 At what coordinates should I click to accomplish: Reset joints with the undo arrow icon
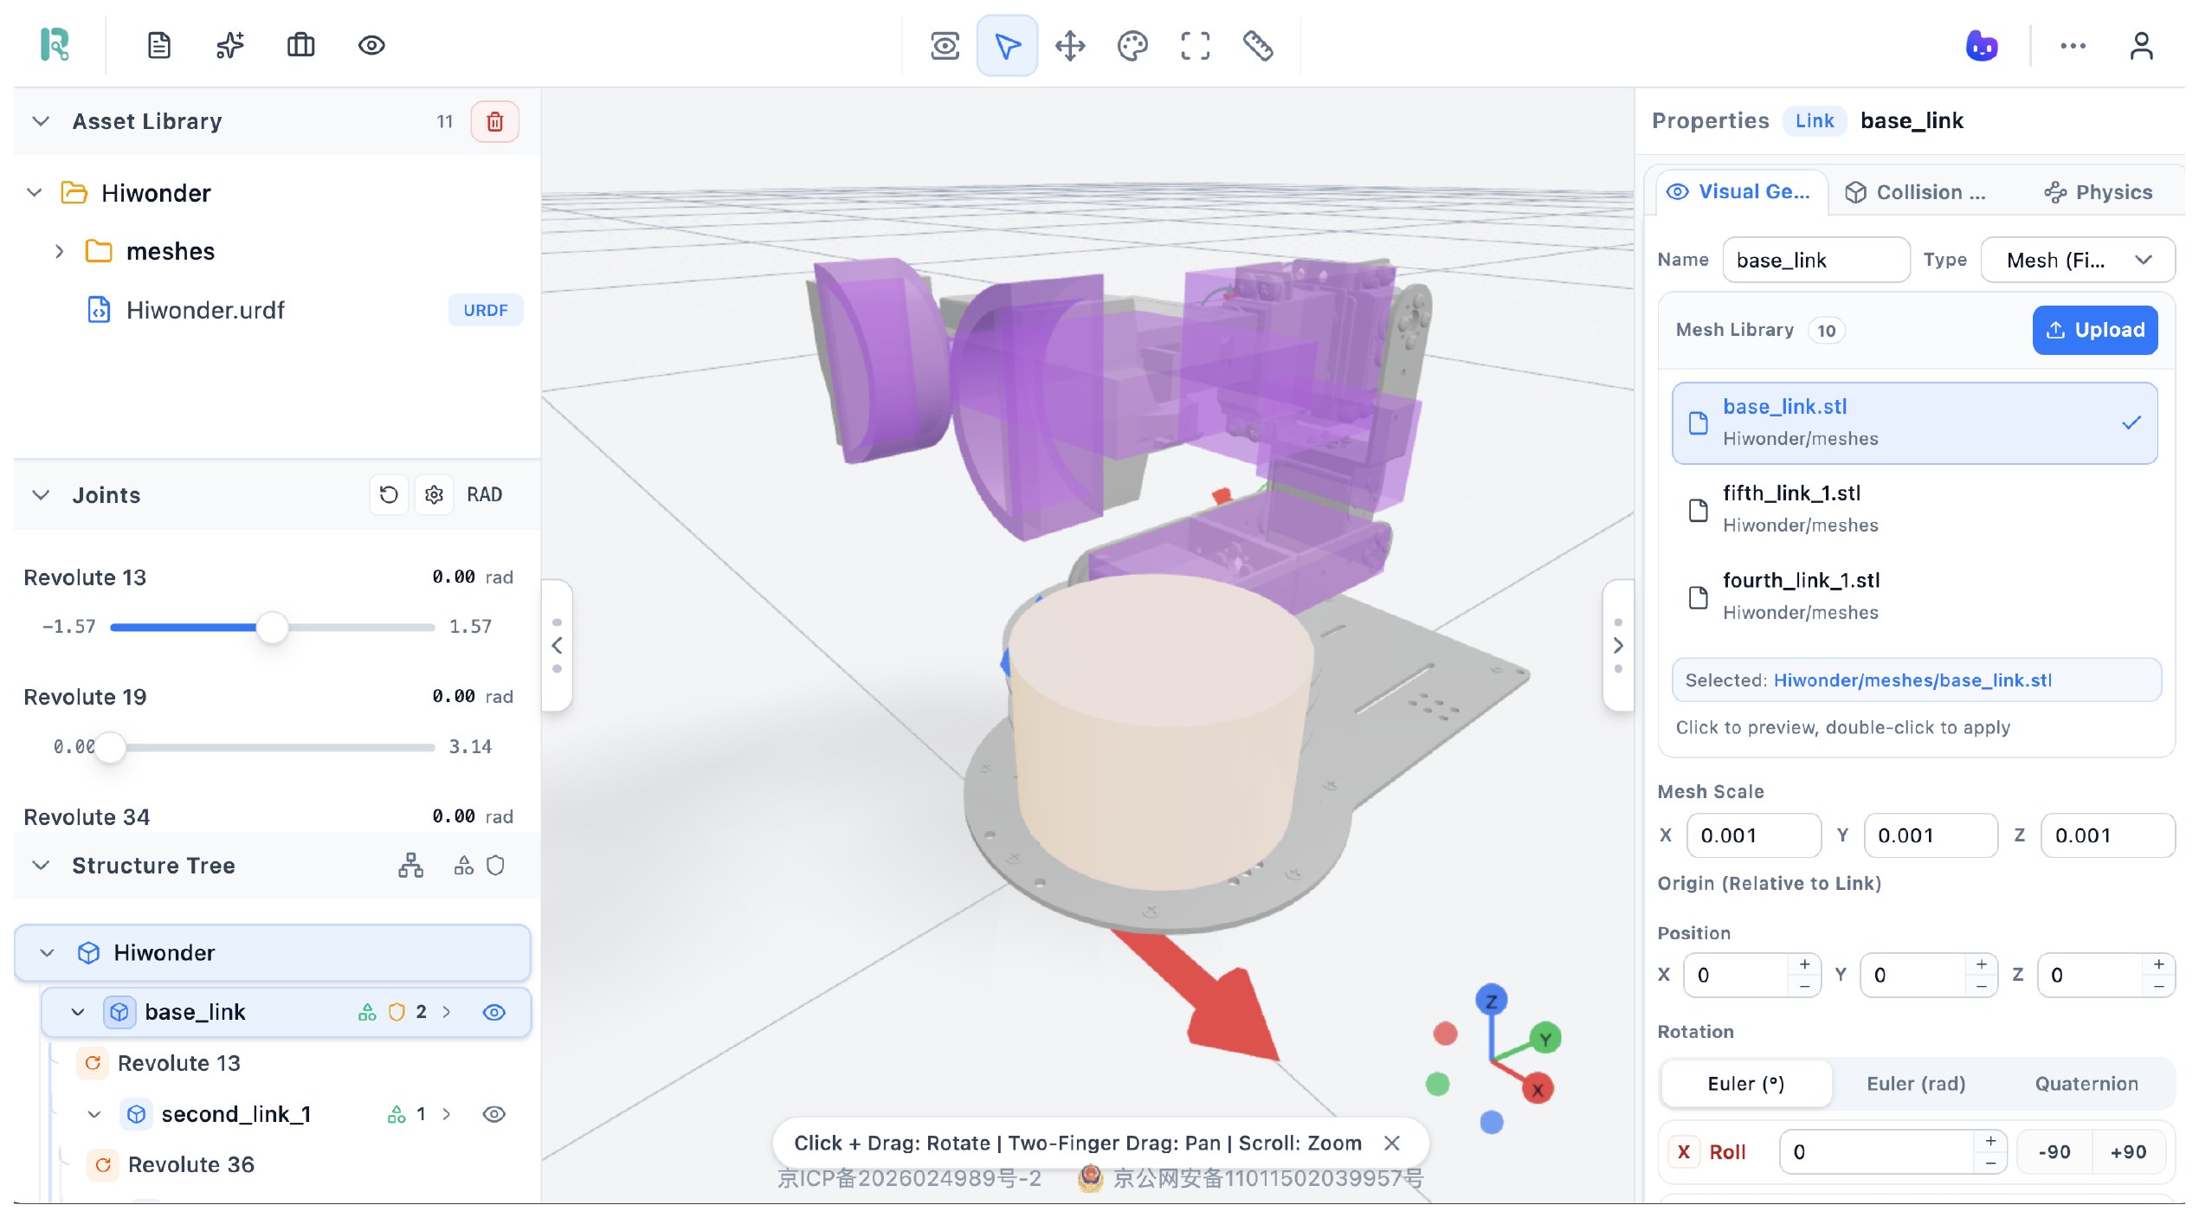[x=389, y=494]
